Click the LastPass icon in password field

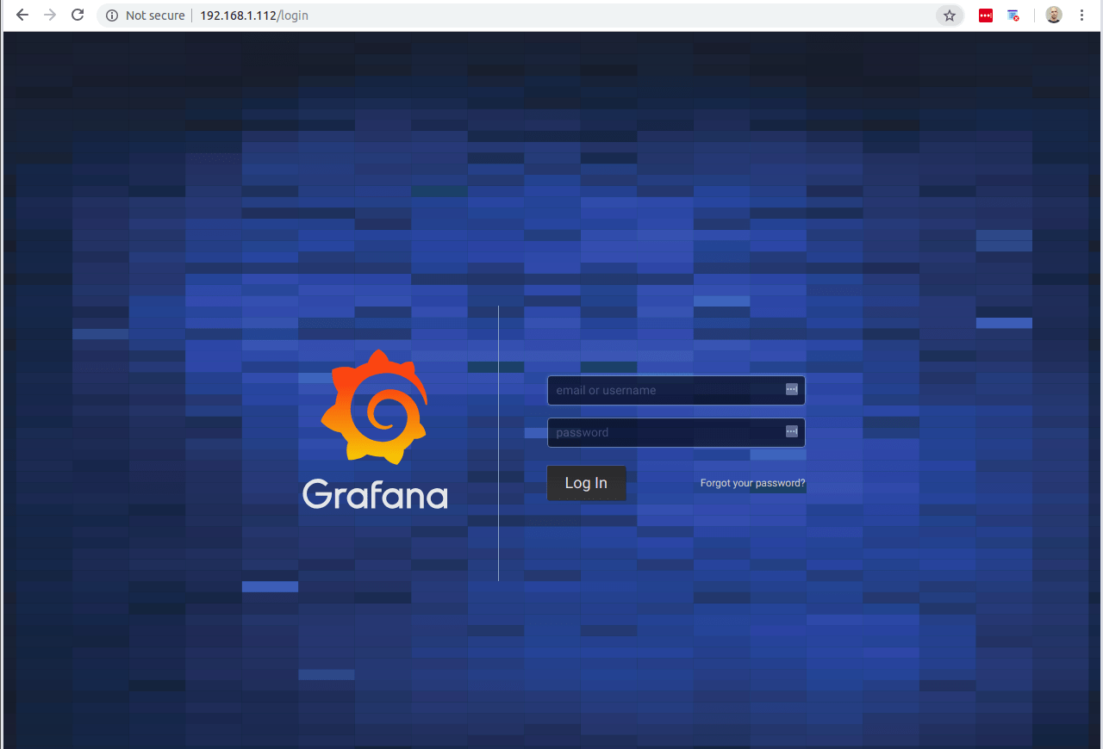pos(791,431)
